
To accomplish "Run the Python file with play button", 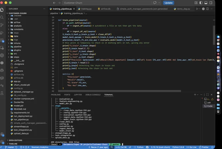I will pyautogui.click(x=197, y=9).
